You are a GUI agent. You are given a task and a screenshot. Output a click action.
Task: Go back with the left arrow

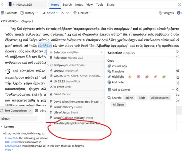pyautogui.click(x=2, y=5)
